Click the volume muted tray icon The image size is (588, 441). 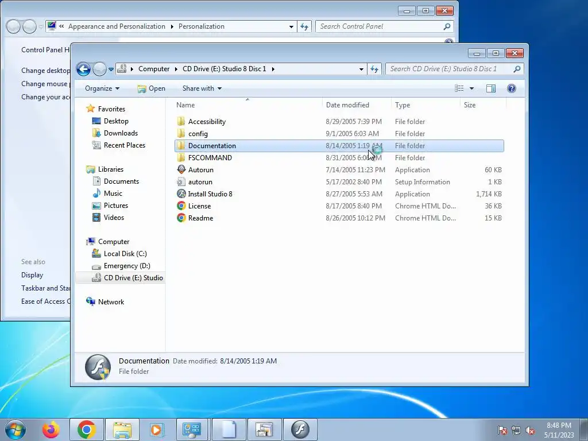530,430
